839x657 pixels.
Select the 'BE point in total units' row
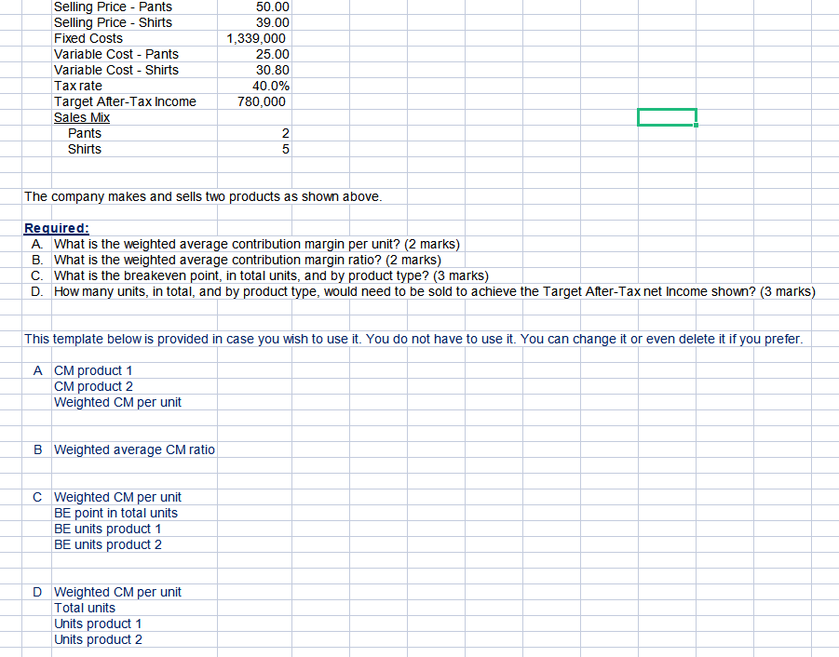(x=115, y=513)
